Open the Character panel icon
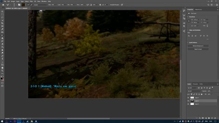219x123 pixels. click(184, 23)
